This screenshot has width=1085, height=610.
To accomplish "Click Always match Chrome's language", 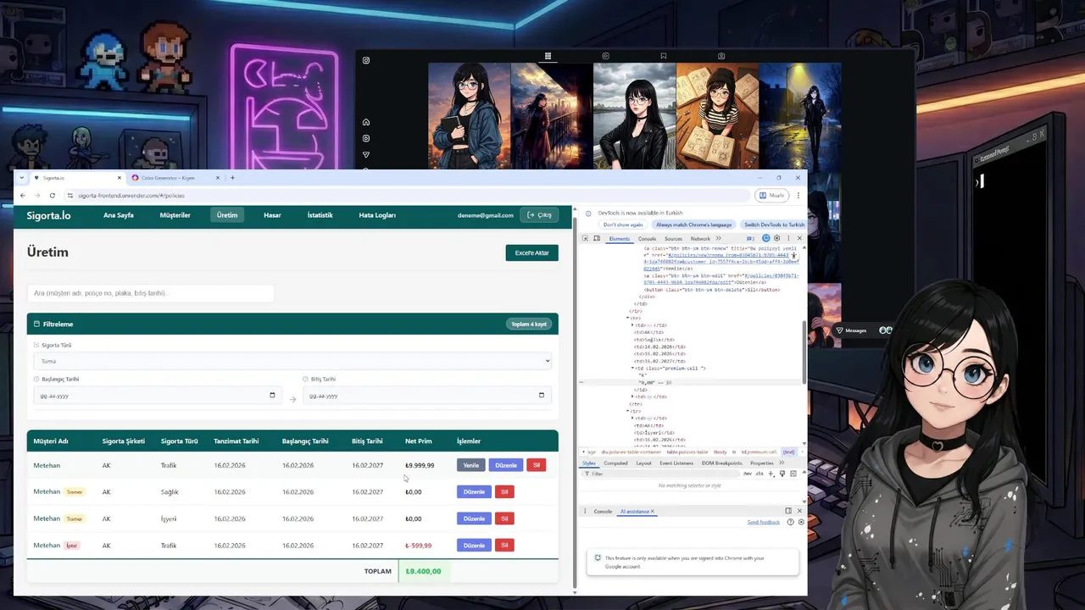I will click(x=693, y=225).
